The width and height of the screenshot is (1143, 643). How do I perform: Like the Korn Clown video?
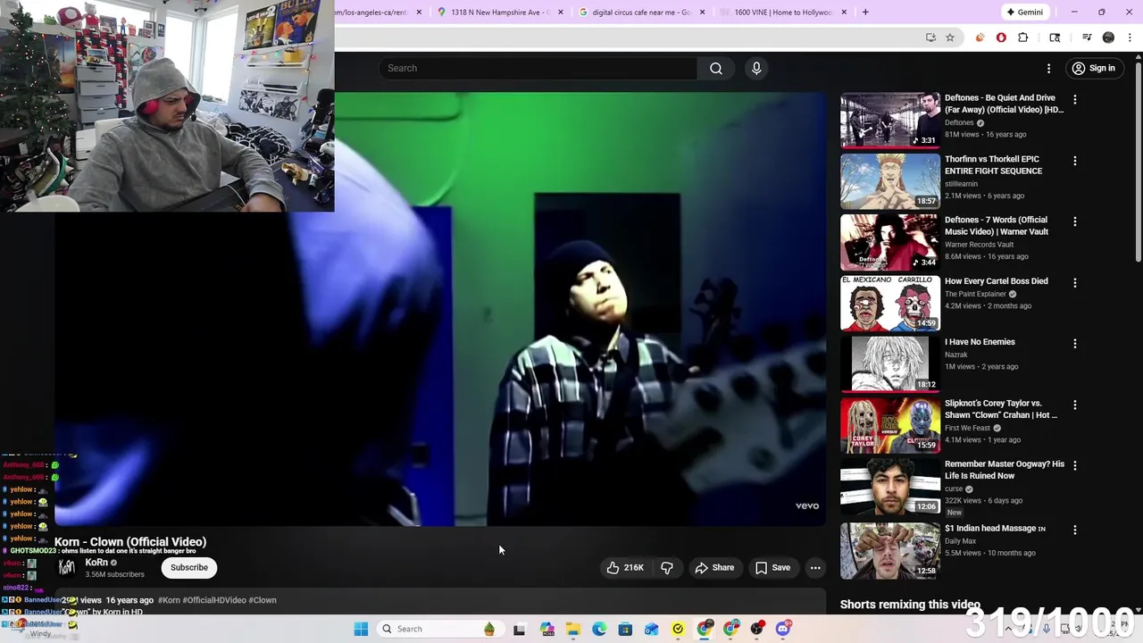pos(624,568)
